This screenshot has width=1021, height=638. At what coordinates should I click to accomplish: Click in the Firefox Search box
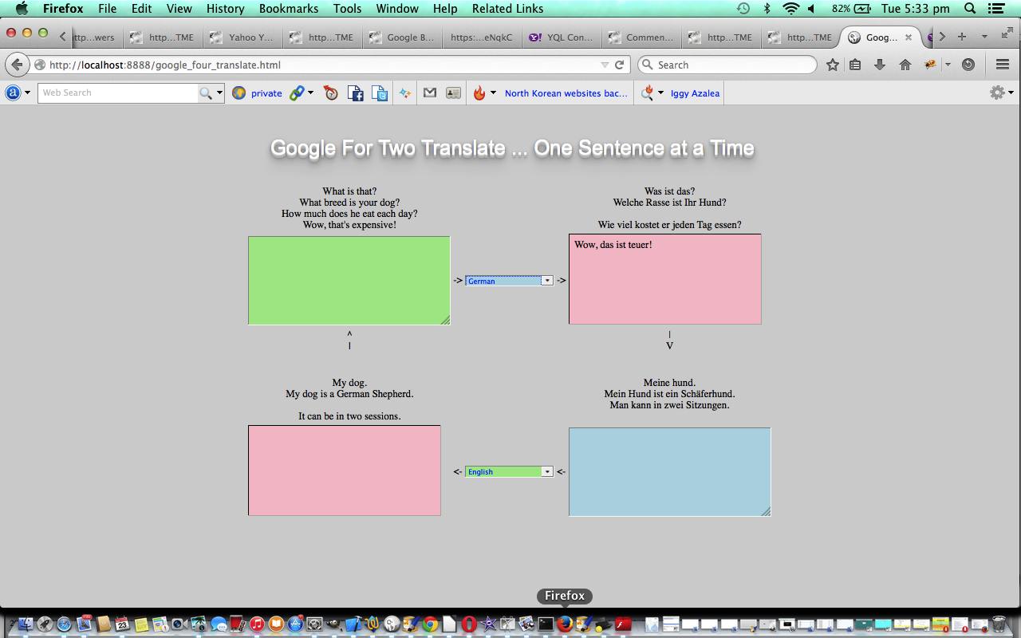(x=727, y=65)
